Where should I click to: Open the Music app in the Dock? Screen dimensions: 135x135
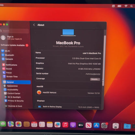point(65,125)
